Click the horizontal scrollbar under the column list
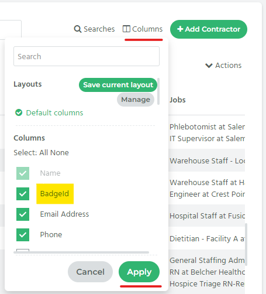The height and width of the screenshot is (294, 266). point(81,252)
